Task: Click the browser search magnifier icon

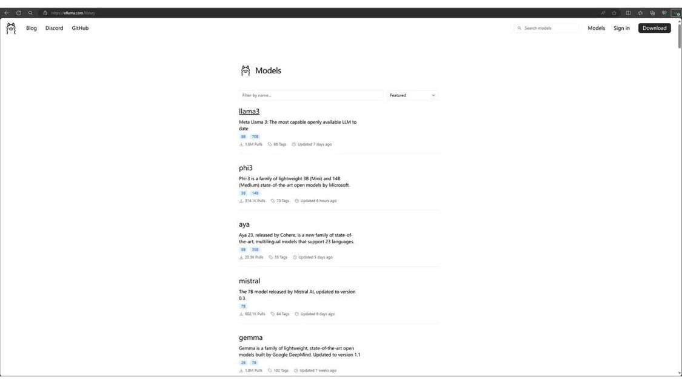Action: [30, 13]
